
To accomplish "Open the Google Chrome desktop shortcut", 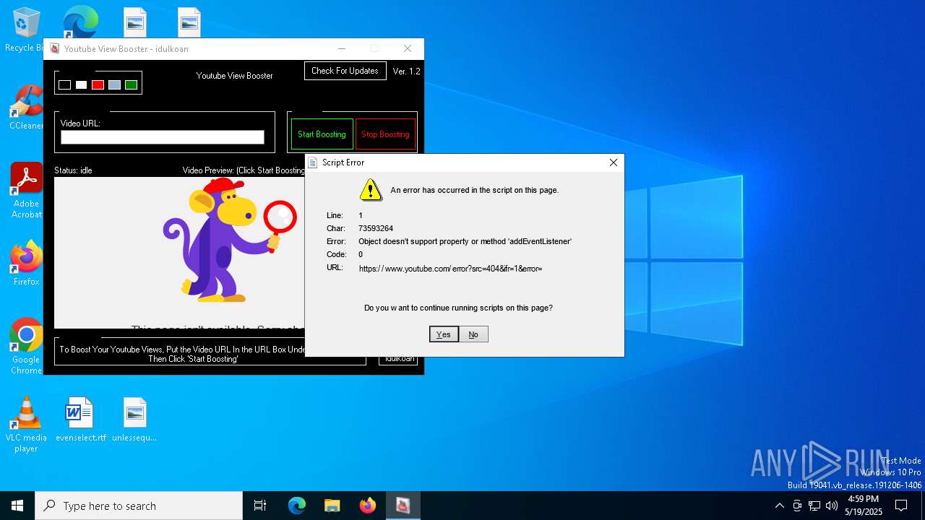I will tap(26, 346).
